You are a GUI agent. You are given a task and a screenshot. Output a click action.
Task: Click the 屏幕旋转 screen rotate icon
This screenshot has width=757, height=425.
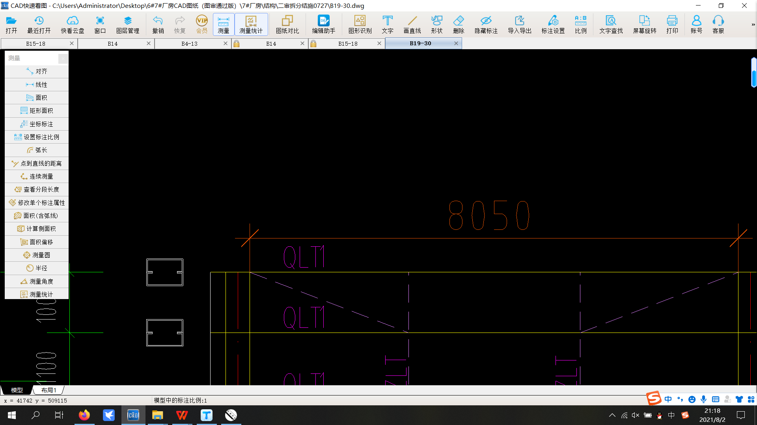coord(644,24)
